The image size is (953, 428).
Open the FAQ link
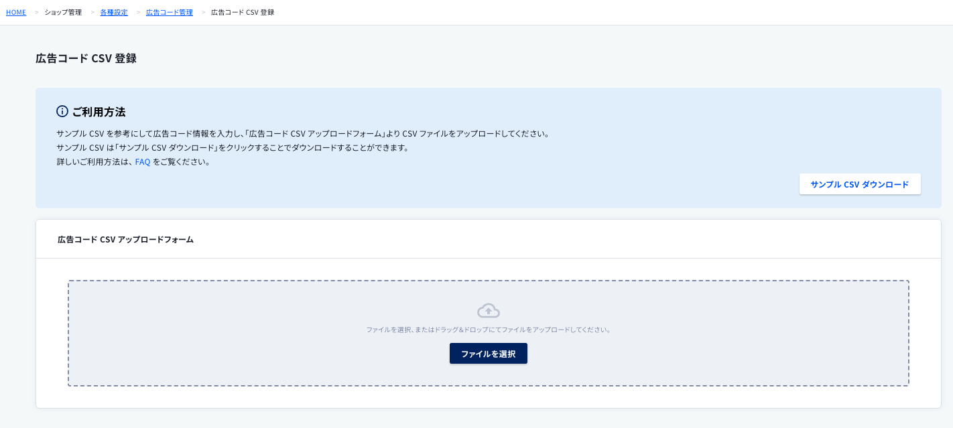point(143,162)
